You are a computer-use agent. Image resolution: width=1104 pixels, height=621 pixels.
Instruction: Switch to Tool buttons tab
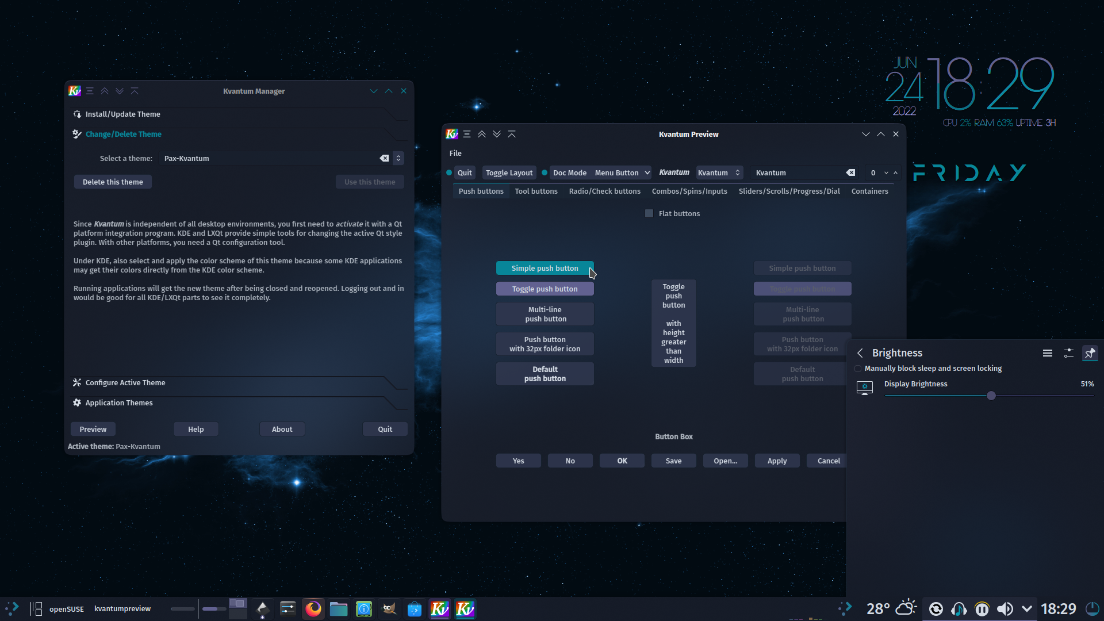pyautogui.click(x=536, y=191)
